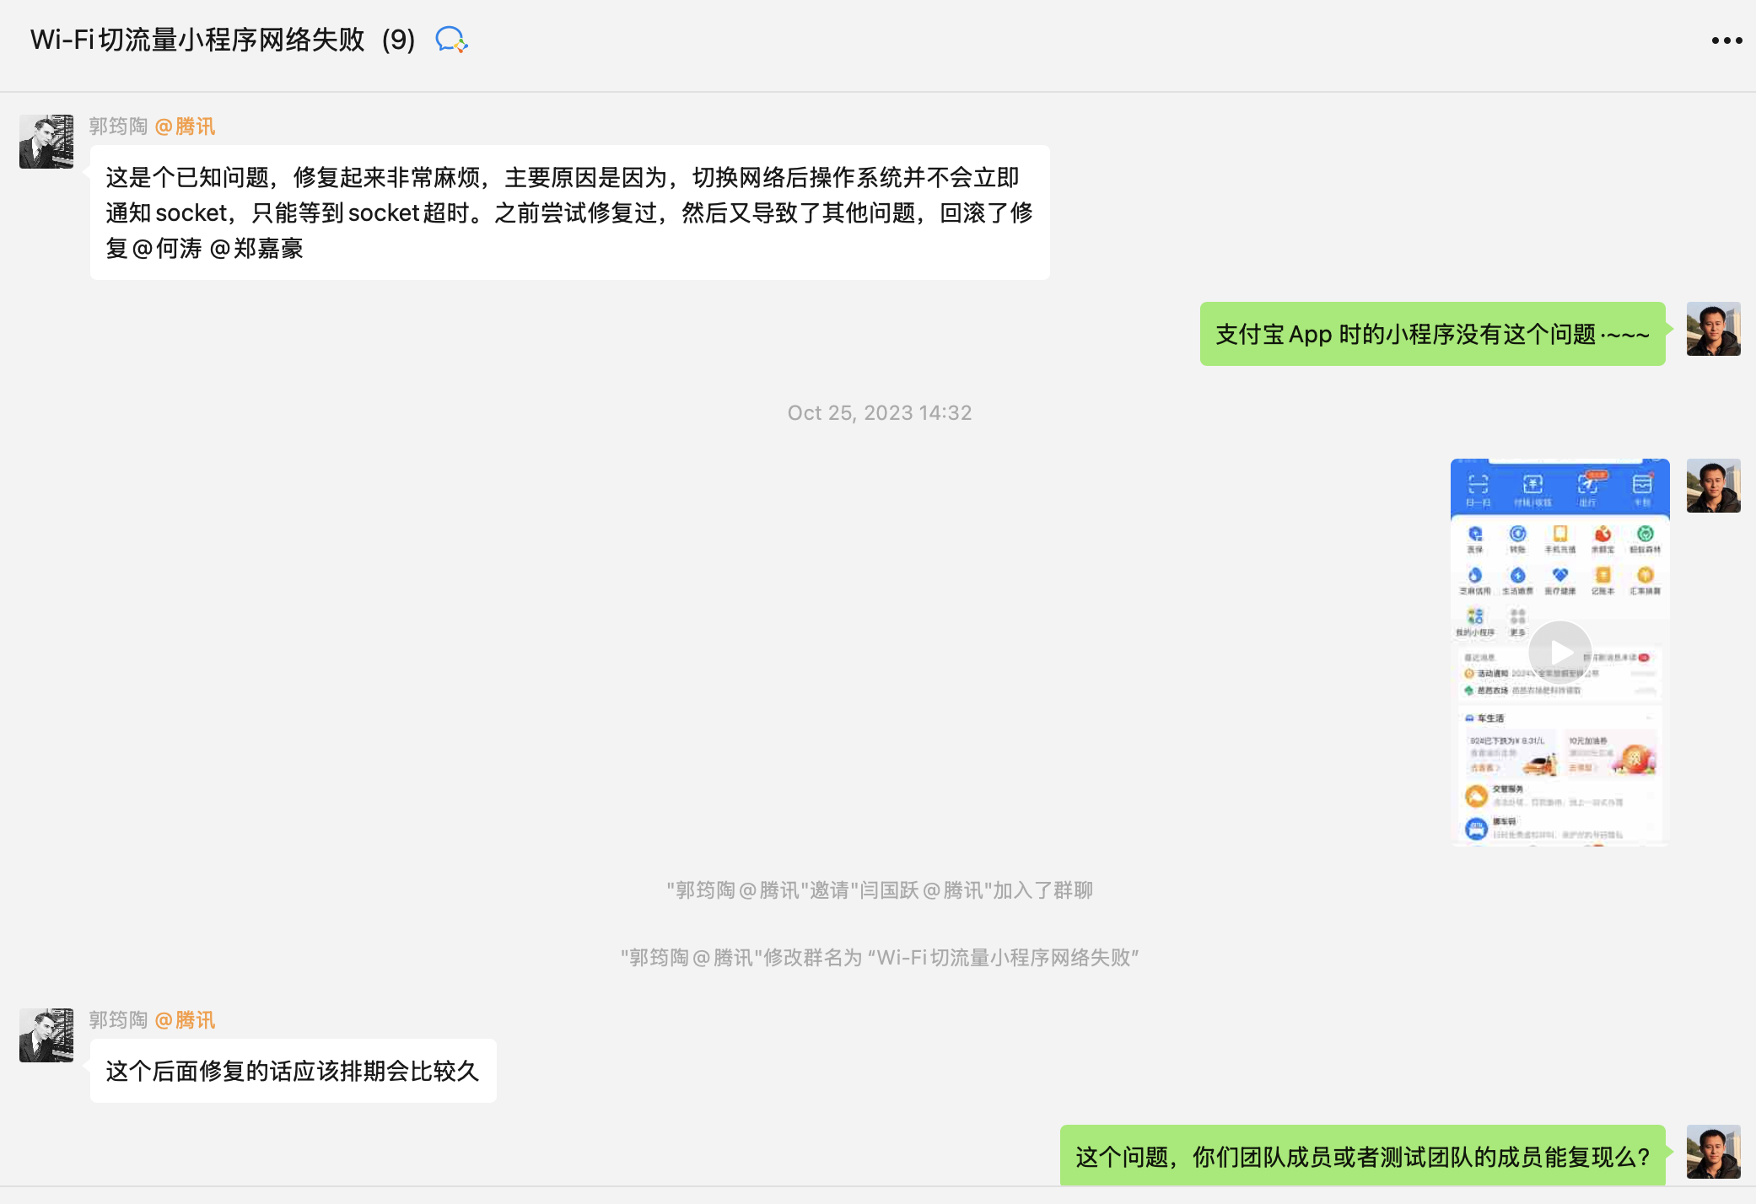The height and width of the screenshot is (1204, 1756).
Task: Click own avatar beside 支付宝 App message
Action: coord(1713,329)
